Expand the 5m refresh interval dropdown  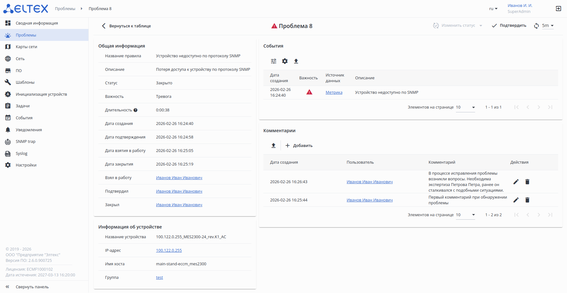click(548, 25)
